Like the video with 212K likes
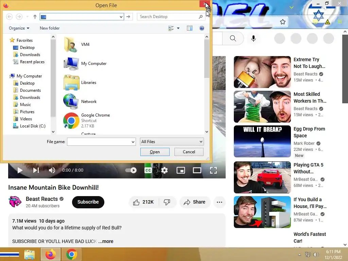This screenshot has width=348, height=261. click(143, 202)
